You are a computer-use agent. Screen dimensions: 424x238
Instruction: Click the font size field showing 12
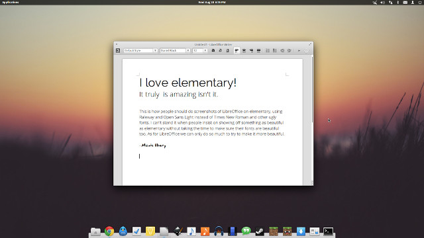point(198,50)
